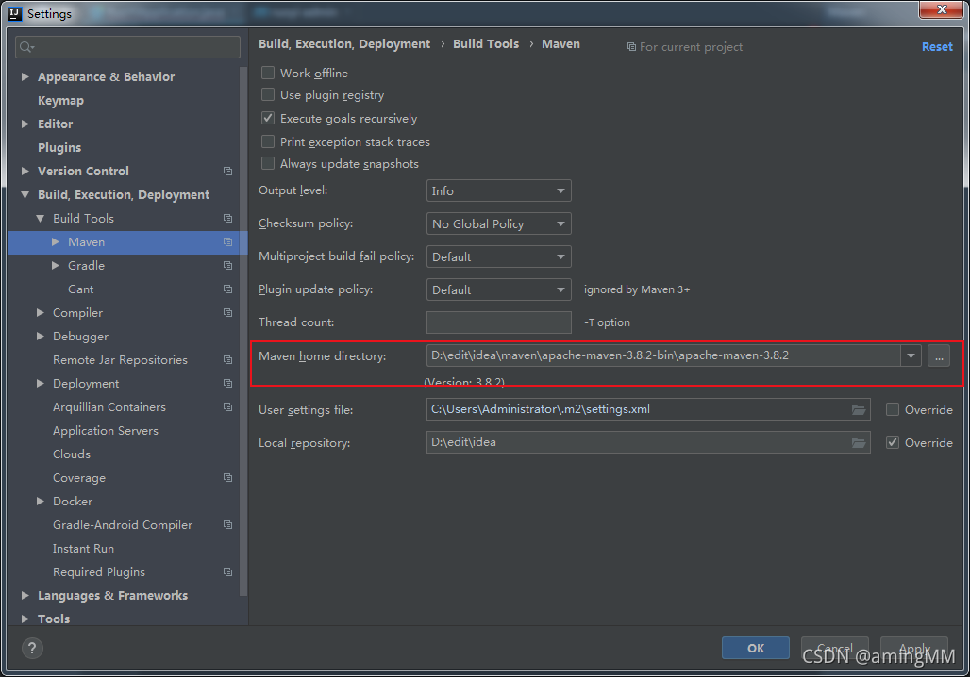Click project-level icon beside Arquillian Containers
Screen dimensions: 970x677
click(x=227, y=406)
